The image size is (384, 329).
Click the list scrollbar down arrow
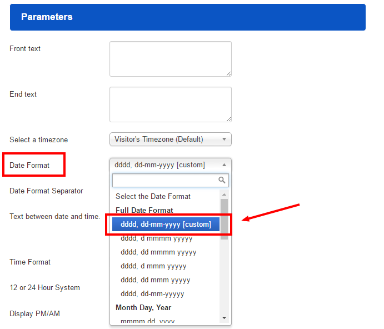[x=224, y=318]
